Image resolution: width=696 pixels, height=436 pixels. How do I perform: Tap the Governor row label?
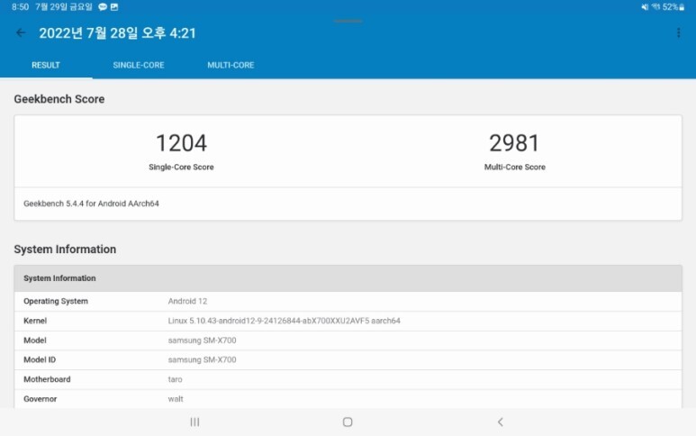point(40,399)
